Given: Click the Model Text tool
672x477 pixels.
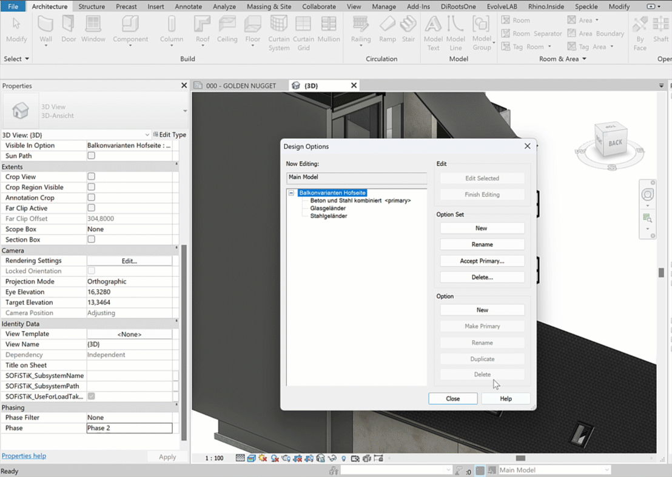Looking at the screenshot, I should coord(433,25).
